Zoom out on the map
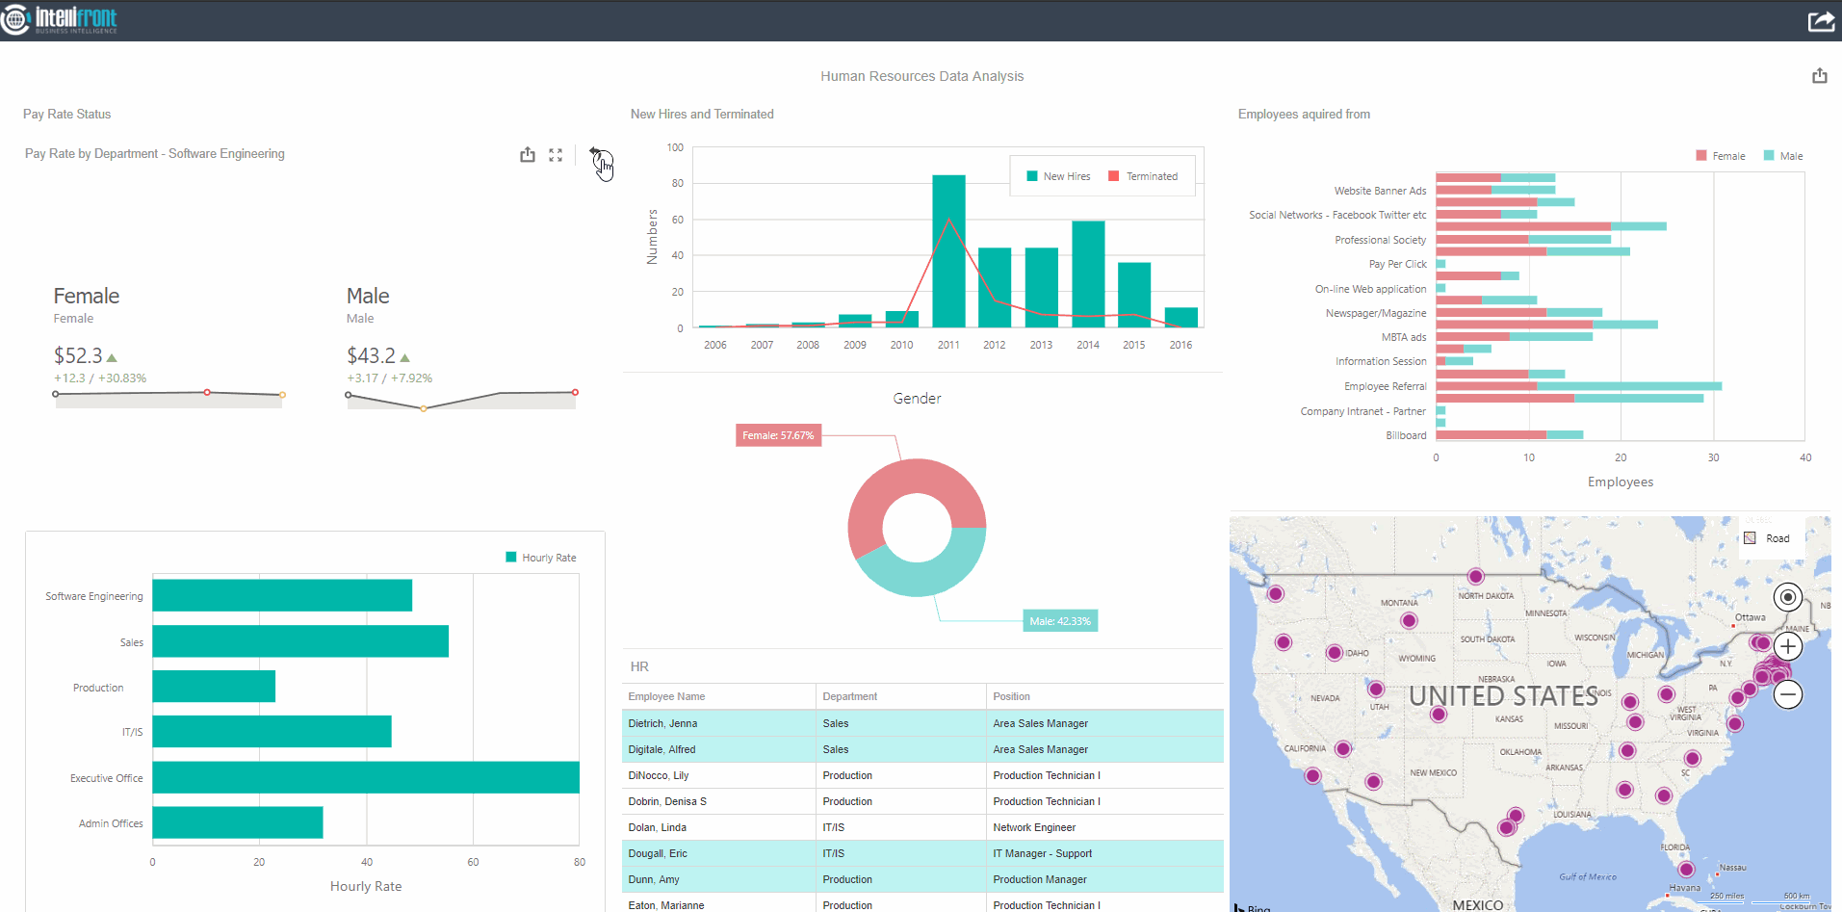This screenshot has height=912, width=1842. pos(1787,694)
